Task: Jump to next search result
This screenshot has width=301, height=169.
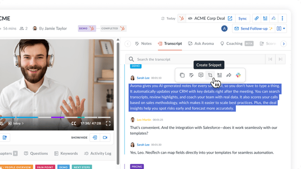Action: pos(280,59)
